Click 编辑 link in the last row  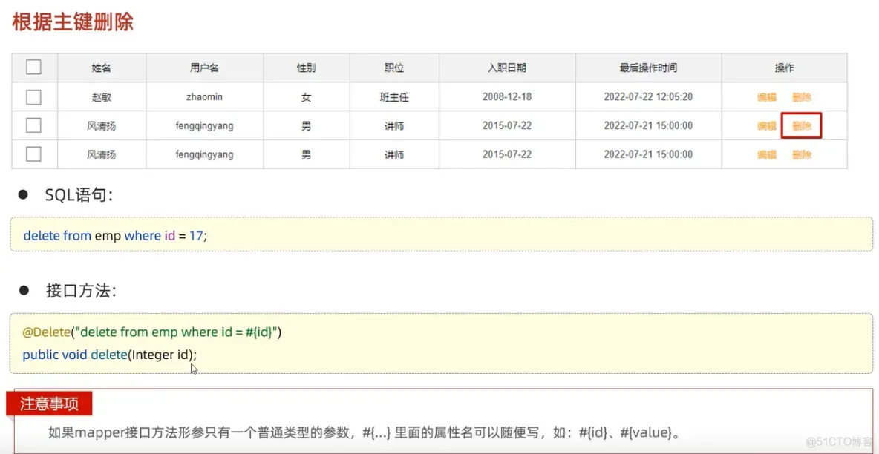pos(766,155)
